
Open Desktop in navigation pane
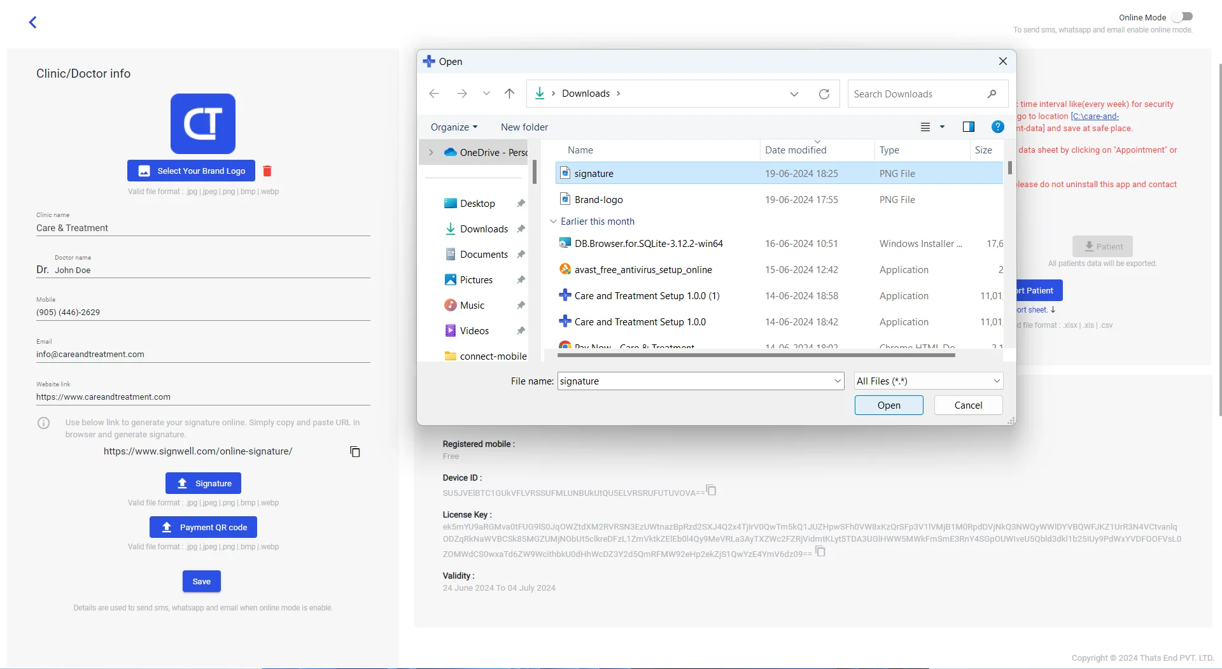pyautogui.click(x=477, y=204)
